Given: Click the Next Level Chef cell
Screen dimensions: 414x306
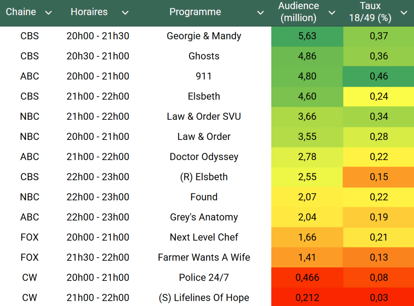Looking at the screenshot, I should click(204, 237).
